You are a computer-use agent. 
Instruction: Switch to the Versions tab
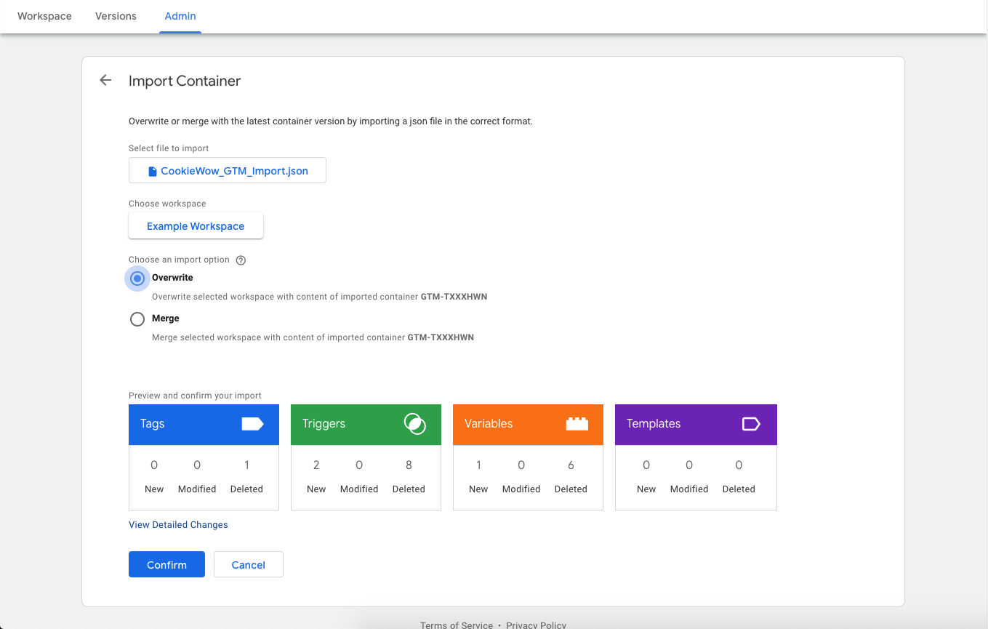tap(116, 16)
